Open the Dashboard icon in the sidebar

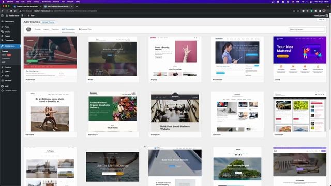point(2,21)
